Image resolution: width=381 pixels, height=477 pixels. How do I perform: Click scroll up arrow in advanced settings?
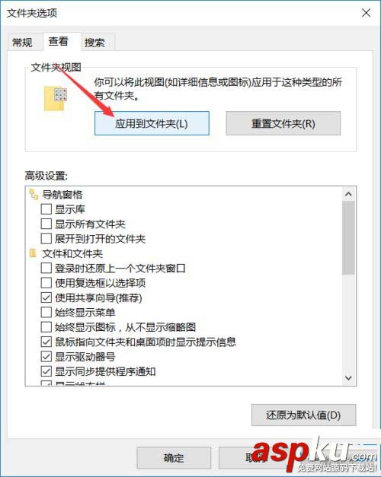coord(348,194)
